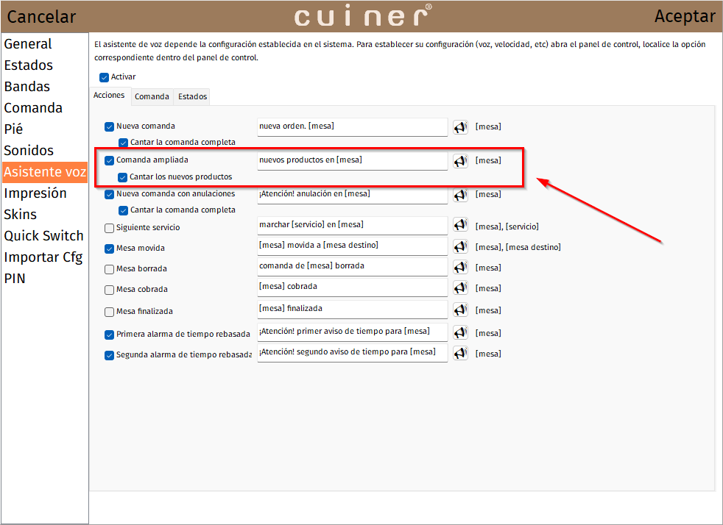Toggle Cantar la comanda completa under Nueva comanda

(123, 143)
